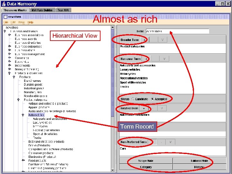This screenshot has width=232, height=174.
Task: Select the Accepted status radio button
Action: (152, 99)
